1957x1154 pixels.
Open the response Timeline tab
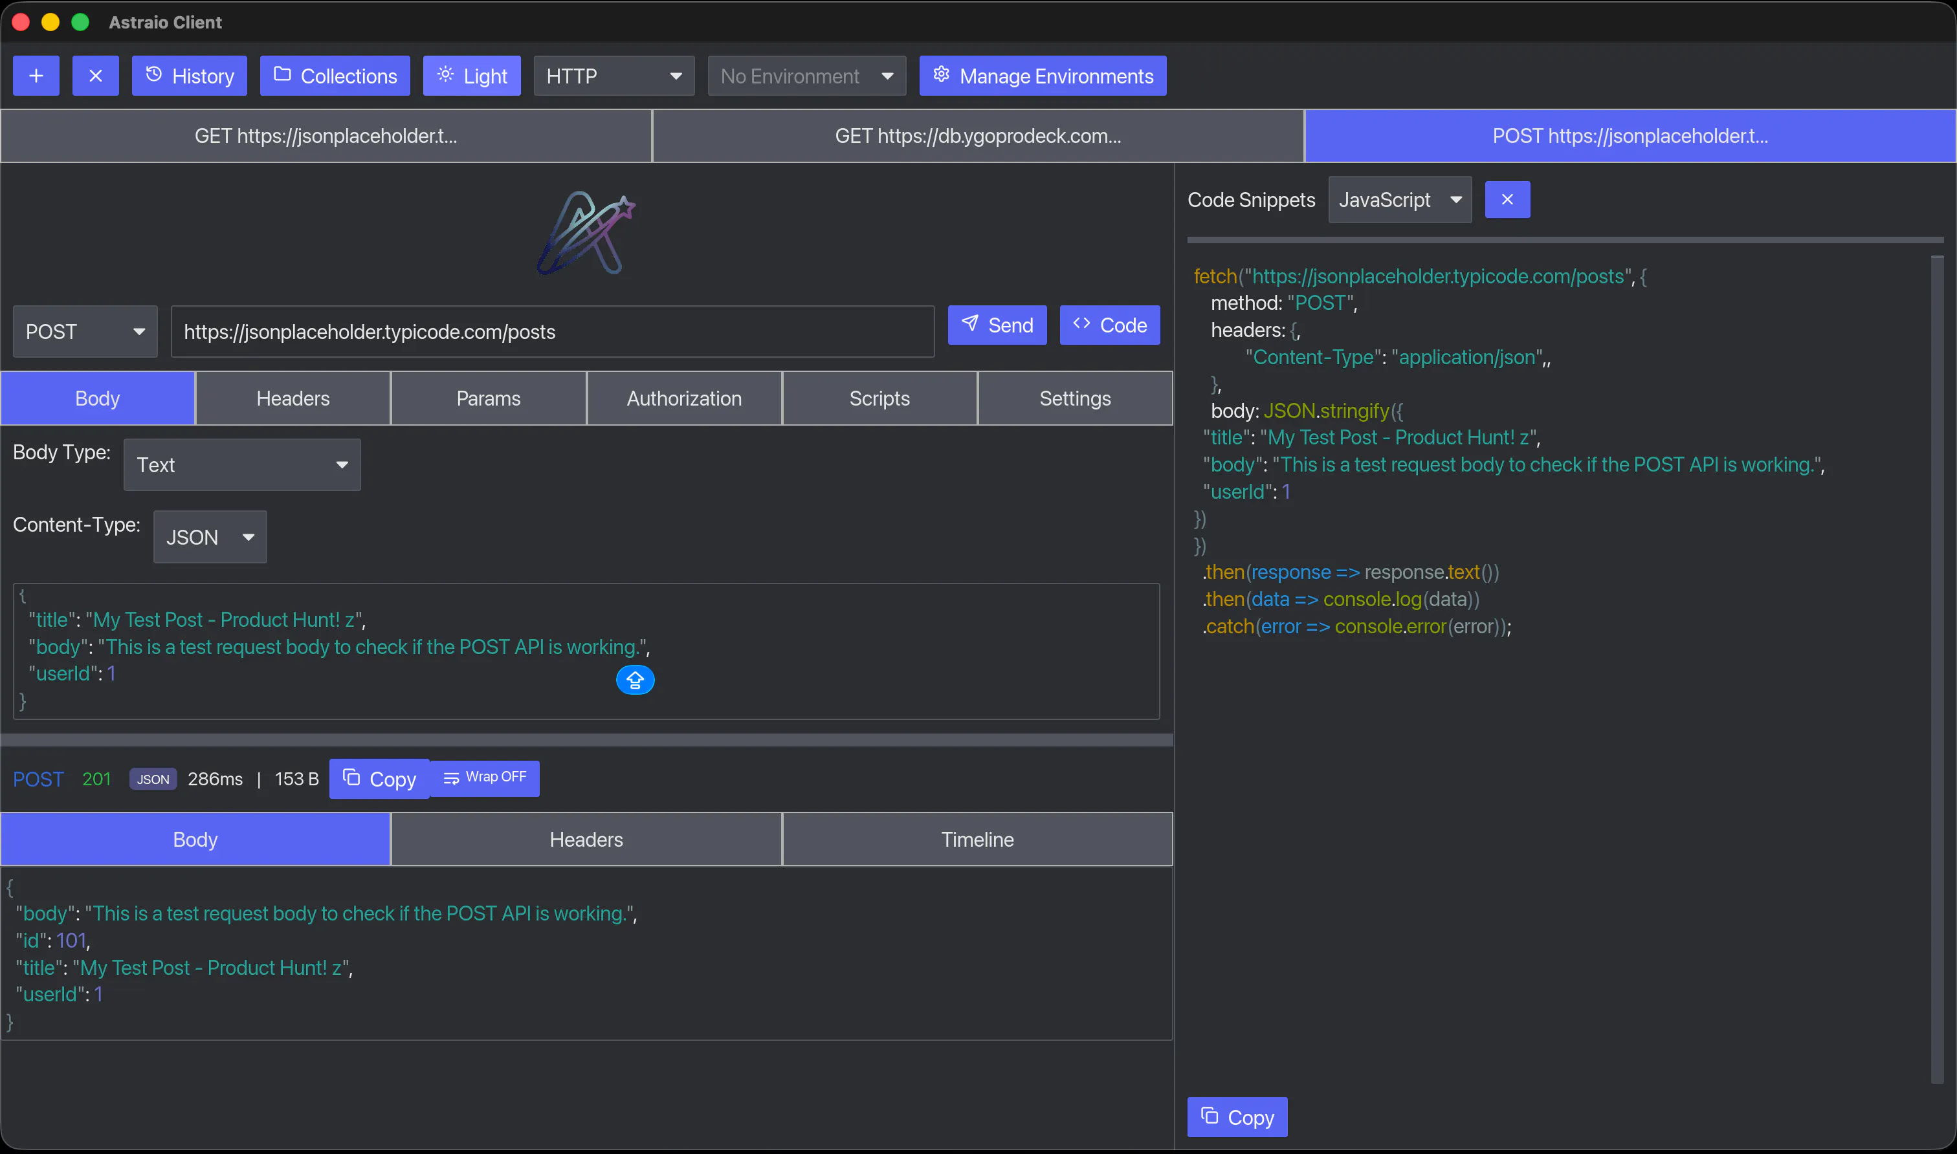(x=978, y=839)
